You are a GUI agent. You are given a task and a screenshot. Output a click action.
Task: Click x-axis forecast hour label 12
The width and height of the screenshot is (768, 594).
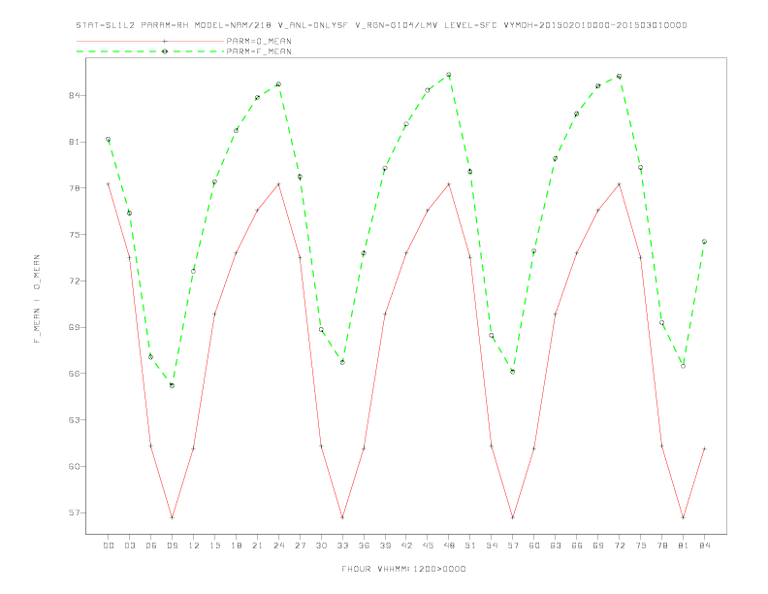point(194,545)
